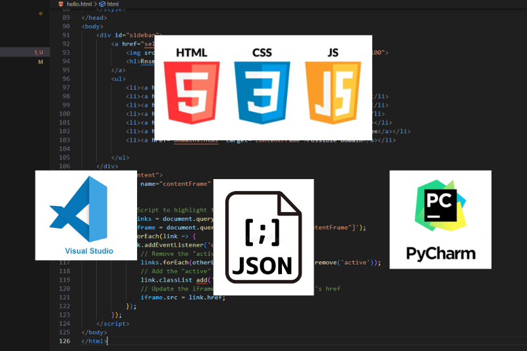Select the html breadcrumb segment

point(113,4)
